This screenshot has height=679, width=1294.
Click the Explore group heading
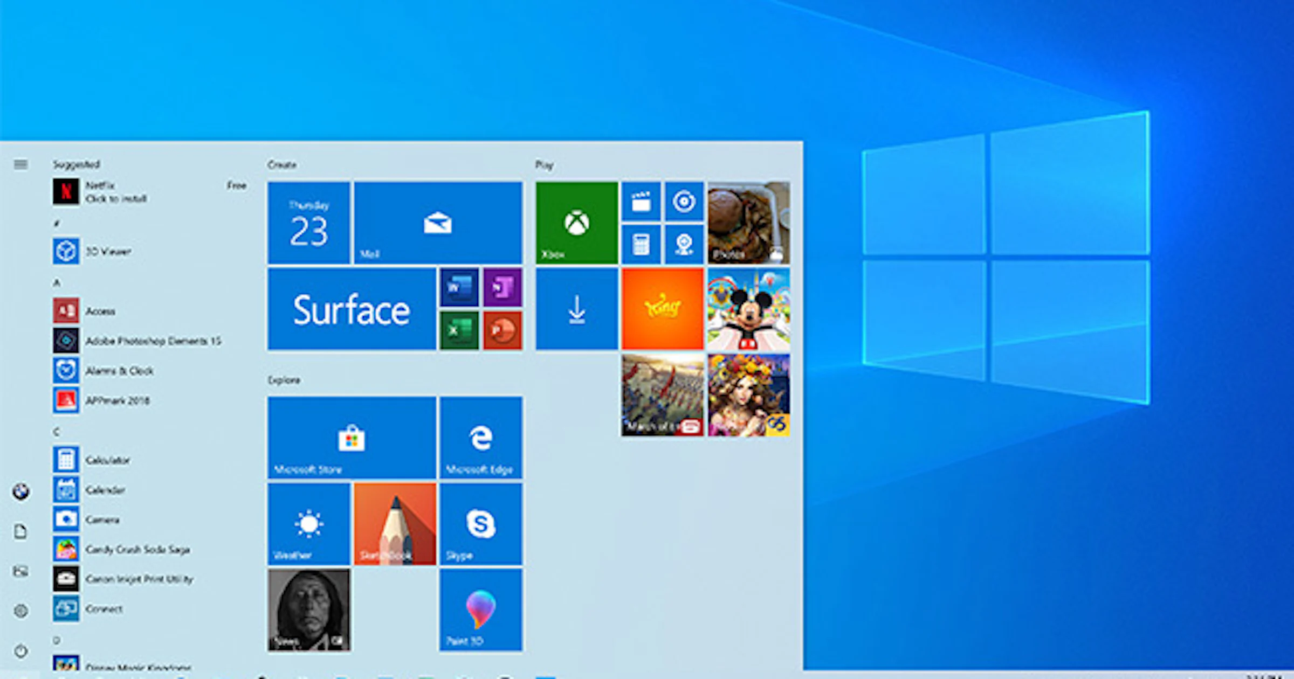pyautogui.click(x=284, y=380)
